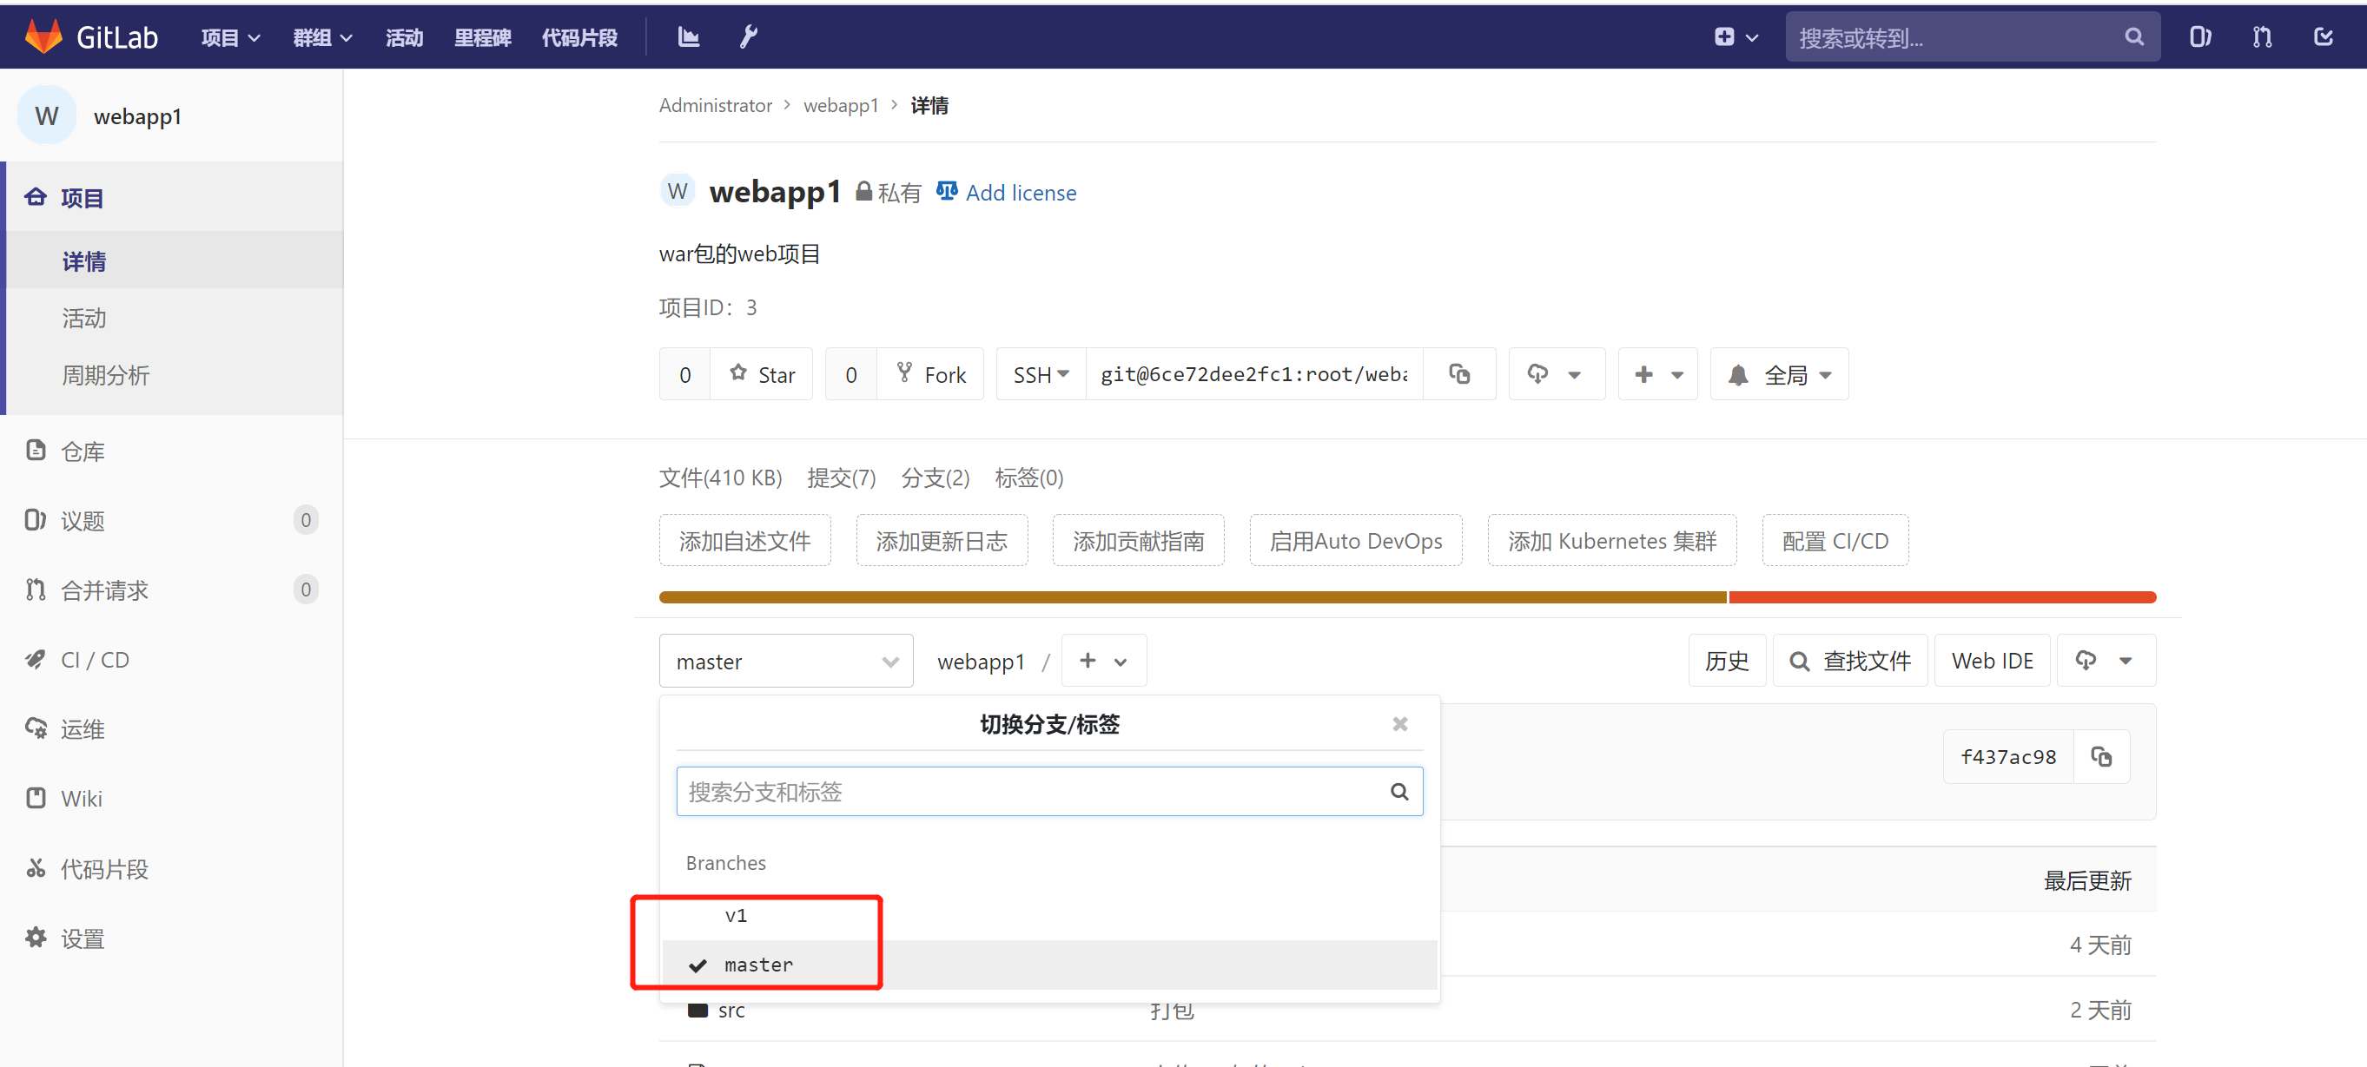Close the switch branch/tag popup
The height and width of the screenshot is (1067, 2367).
(x=1399, y=724)
